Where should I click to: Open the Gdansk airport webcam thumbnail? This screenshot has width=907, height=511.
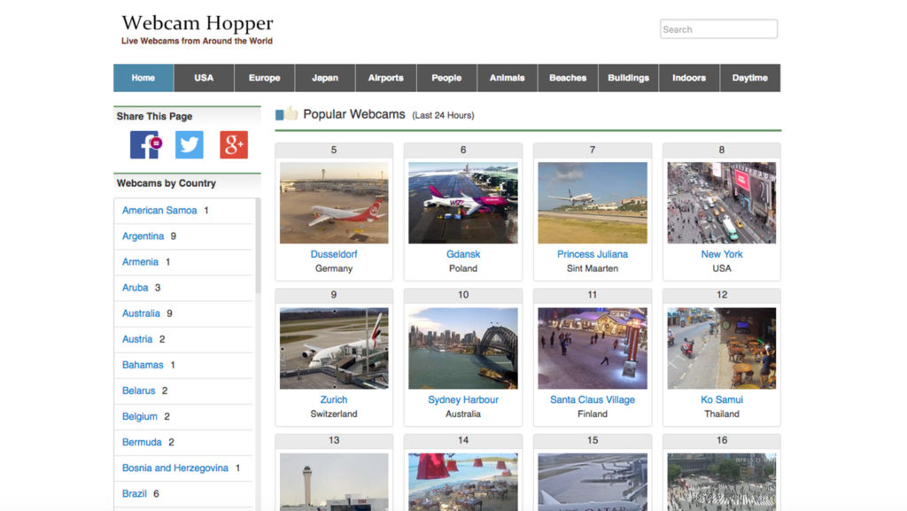tap(463, 203)
